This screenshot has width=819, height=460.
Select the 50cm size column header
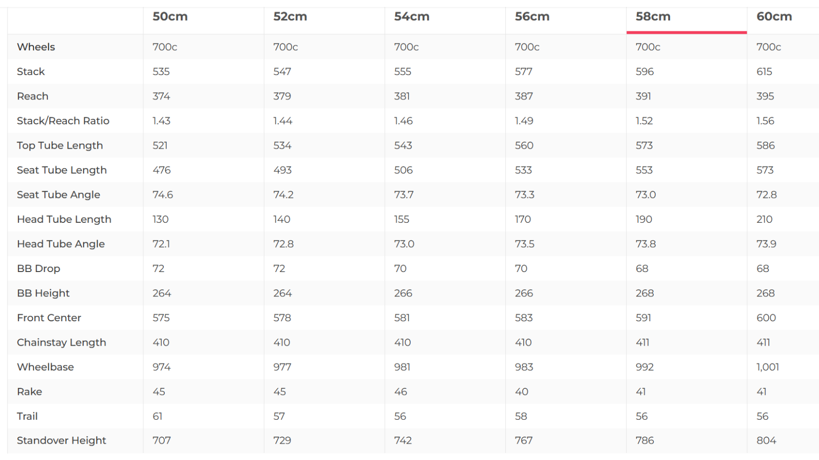pyautogui.click(x=170, y=16)
